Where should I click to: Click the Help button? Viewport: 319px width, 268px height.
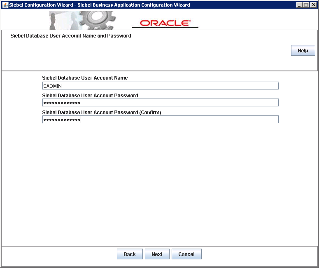tap(303, 50)
